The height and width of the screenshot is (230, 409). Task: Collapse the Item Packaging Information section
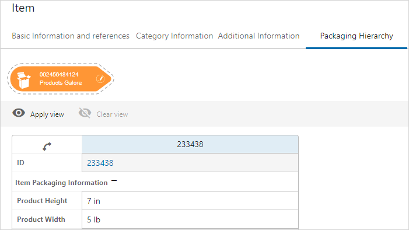pos(114,180)
